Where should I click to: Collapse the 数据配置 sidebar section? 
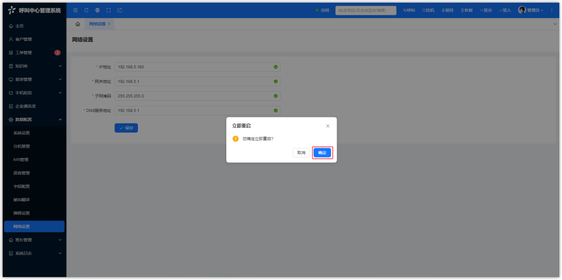34,119
